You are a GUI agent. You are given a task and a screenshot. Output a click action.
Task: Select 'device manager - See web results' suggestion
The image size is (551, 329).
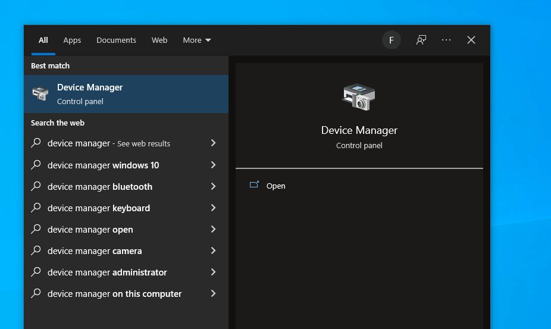pyautogui.click(x=126, y=143)
